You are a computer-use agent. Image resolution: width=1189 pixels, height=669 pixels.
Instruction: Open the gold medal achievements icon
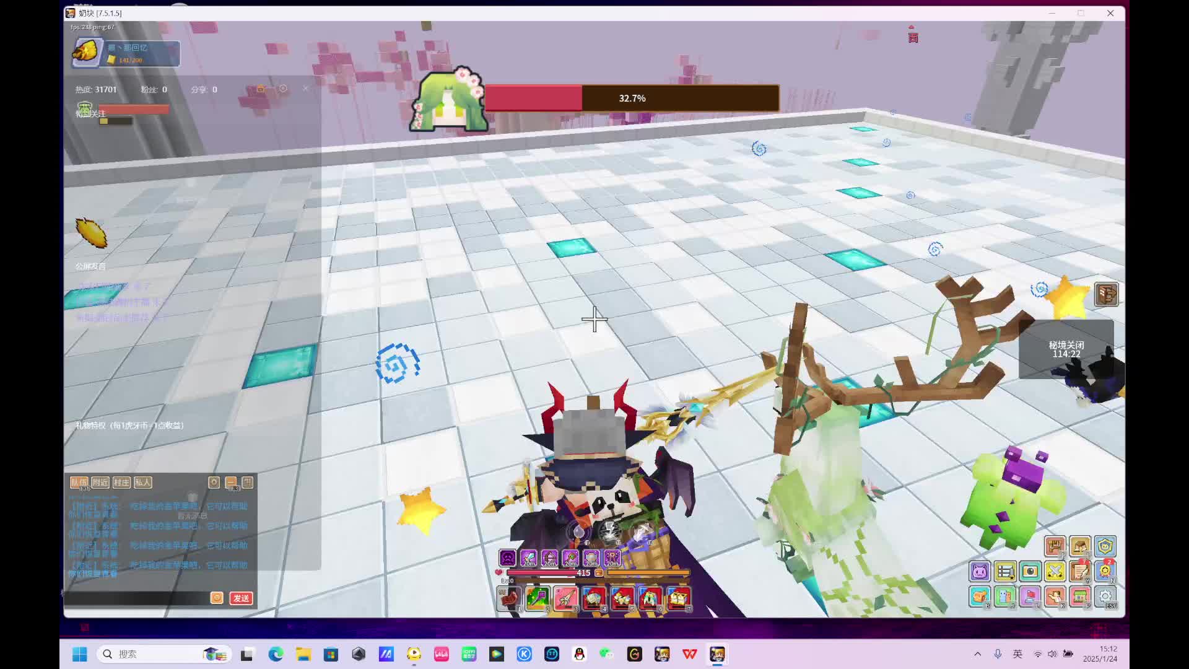tap(1105, 571)
